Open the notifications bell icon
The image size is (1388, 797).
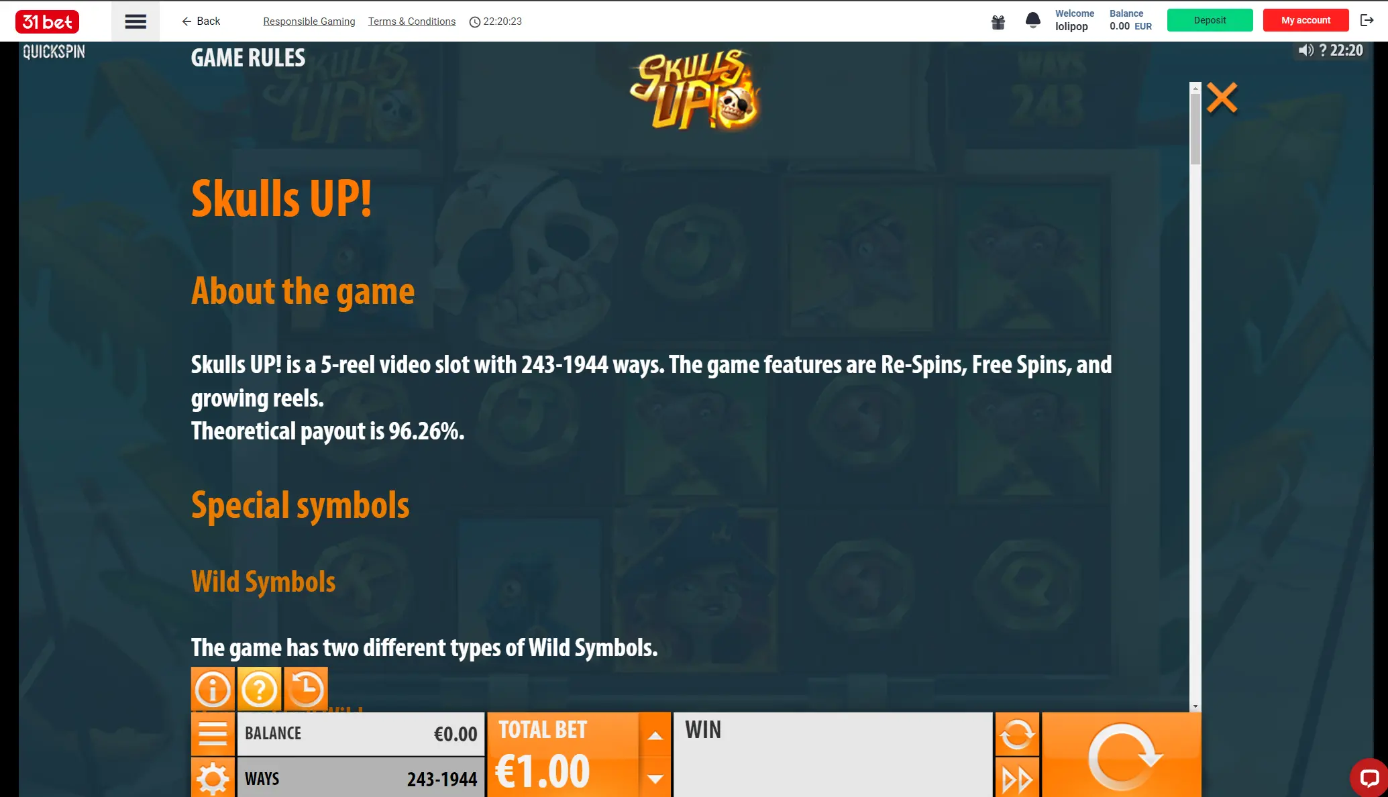[x=1033, y=21]
